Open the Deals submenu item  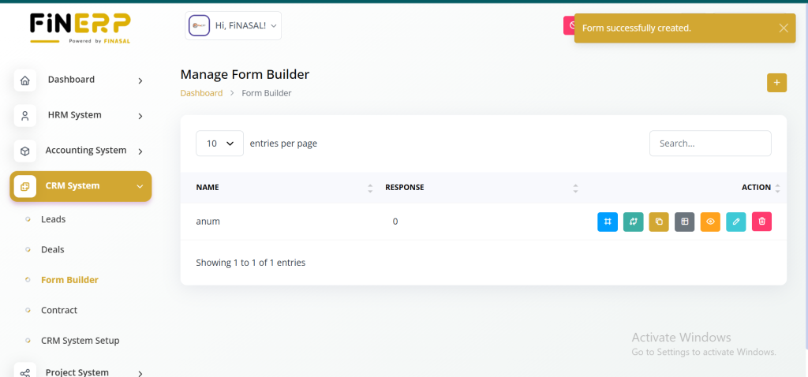click(53, 249)
